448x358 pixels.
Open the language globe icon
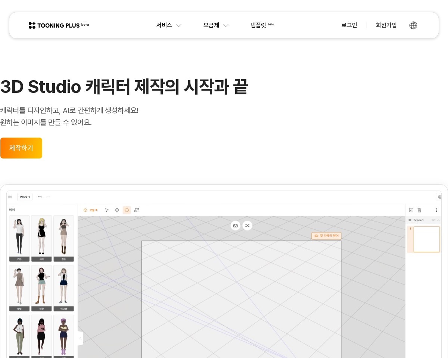[x=413, y=25]
